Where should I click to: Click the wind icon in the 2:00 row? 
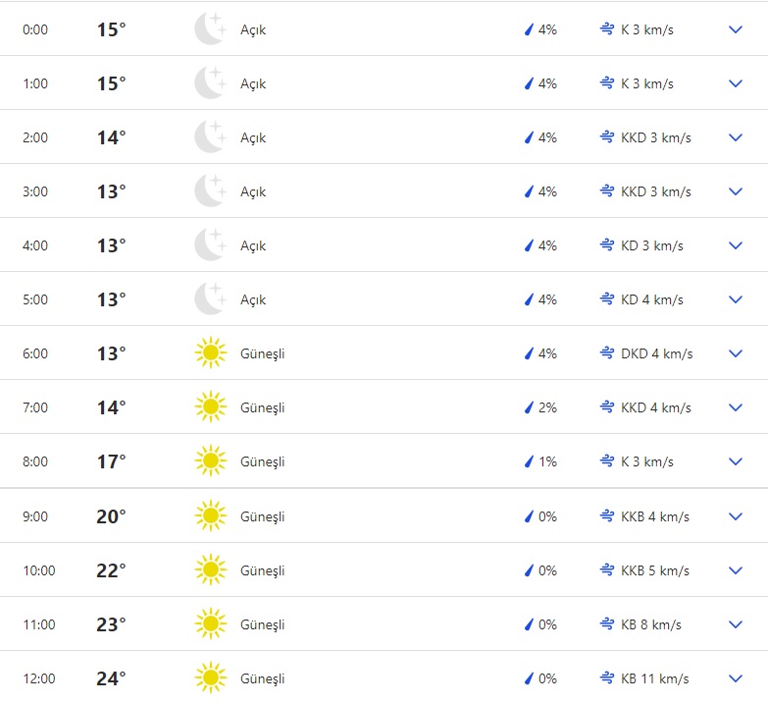pos(607,137)
